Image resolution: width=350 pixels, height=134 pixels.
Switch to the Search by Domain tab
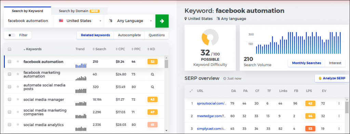79,11
